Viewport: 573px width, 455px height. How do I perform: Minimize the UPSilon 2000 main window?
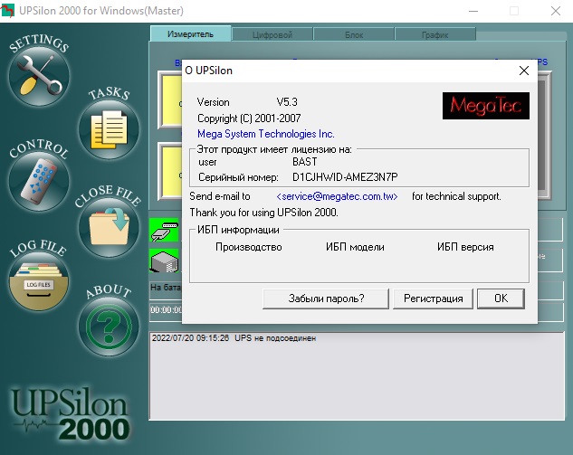(x=473, y=11)
